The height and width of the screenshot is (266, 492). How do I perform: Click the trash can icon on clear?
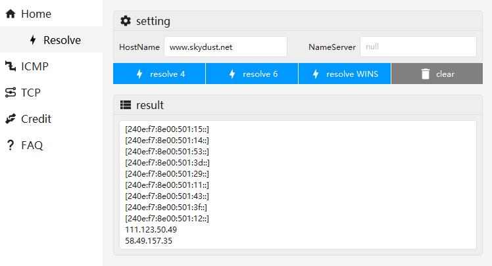(426, 74)
